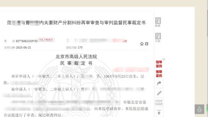Screen dimensions: 208x117
Task: Click the 浏览次数 175 view count
Action: tap(74, 47)
